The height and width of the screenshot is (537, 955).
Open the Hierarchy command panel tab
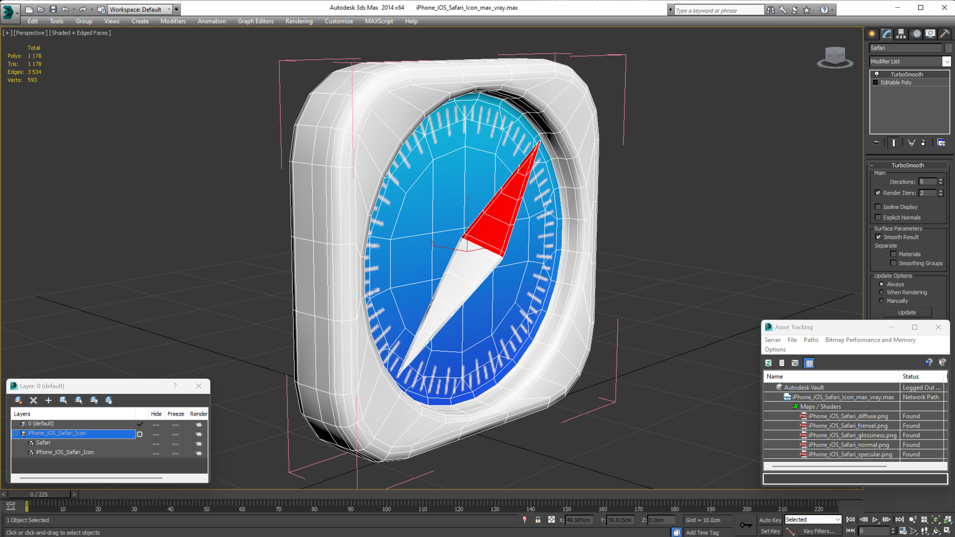pos(901,34)
